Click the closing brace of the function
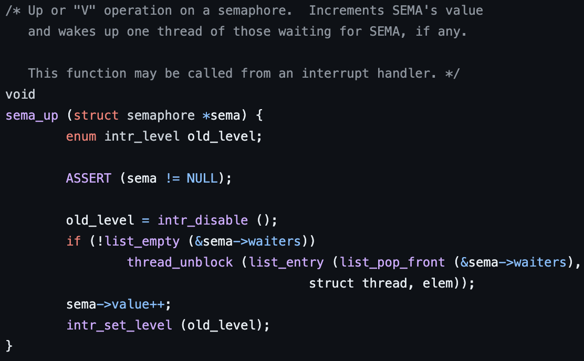584x361 pixels. coord(9,346)
